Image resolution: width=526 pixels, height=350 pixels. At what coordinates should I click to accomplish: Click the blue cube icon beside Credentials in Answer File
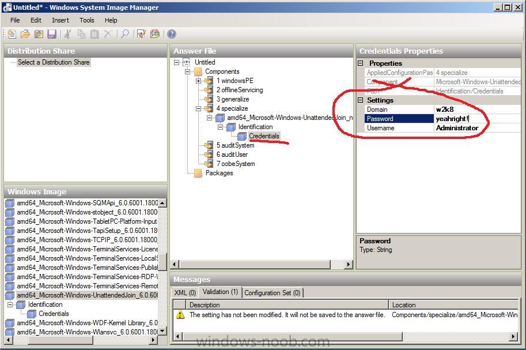[x=242, y=136]
